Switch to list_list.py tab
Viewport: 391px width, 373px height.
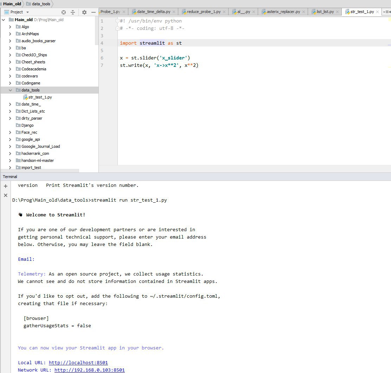coord(325,12)
